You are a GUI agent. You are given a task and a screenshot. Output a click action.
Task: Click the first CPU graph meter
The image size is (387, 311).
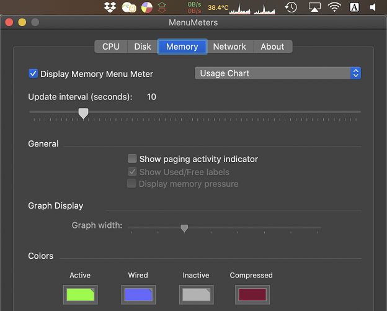point(239,9)
